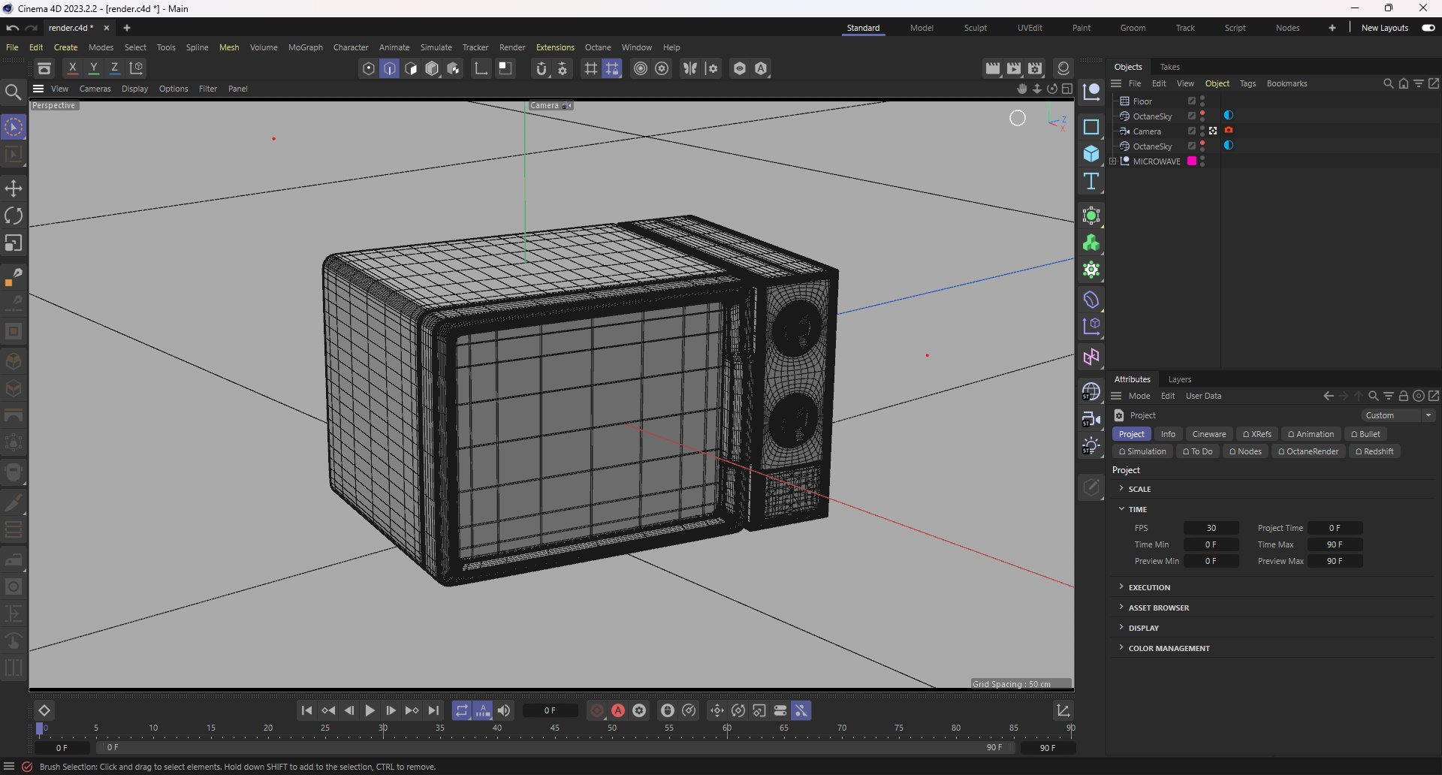The height and width of the screenshot is (775, 1442).
Task: Toggle the red Record Active Objects button
Action: 597,710
